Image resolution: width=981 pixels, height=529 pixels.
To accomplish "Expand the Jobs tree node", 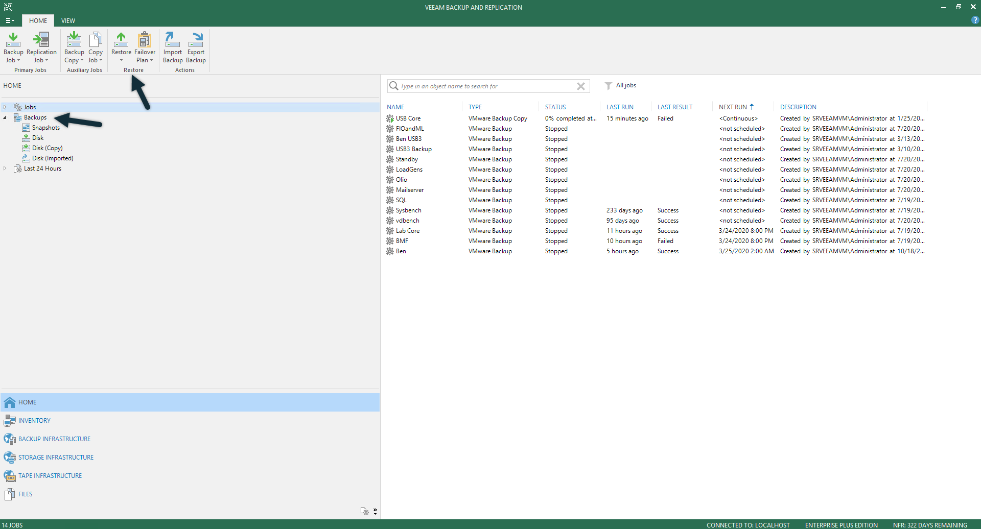I will click(x=5, y=107).
